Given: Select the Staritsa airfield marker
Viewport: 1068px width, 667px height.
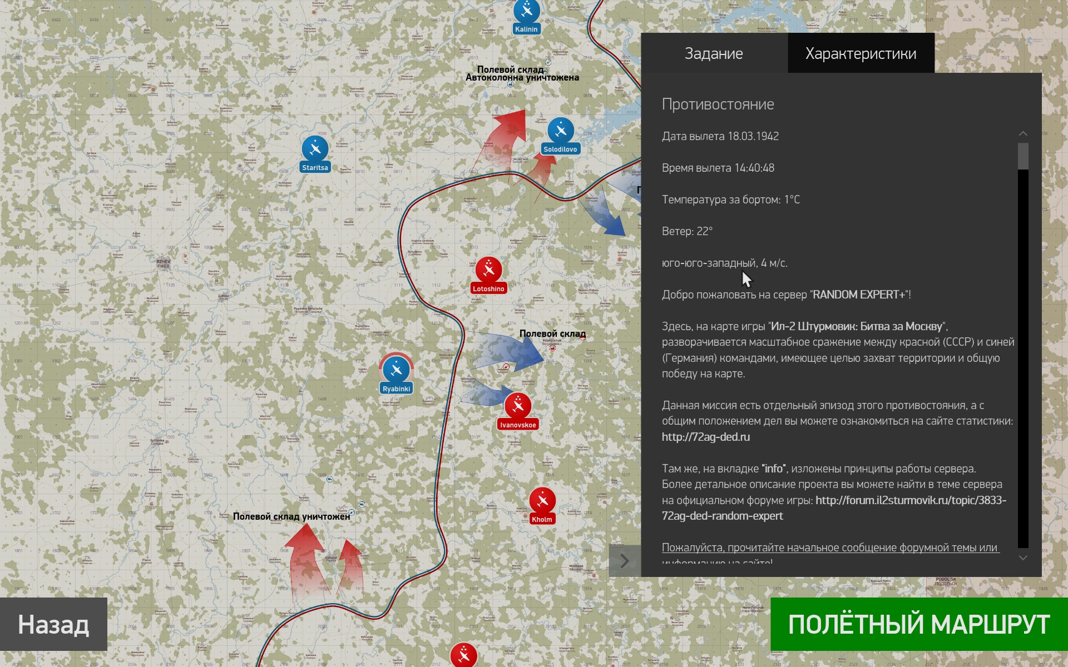Looking at the screenshot, I should 315,149.
